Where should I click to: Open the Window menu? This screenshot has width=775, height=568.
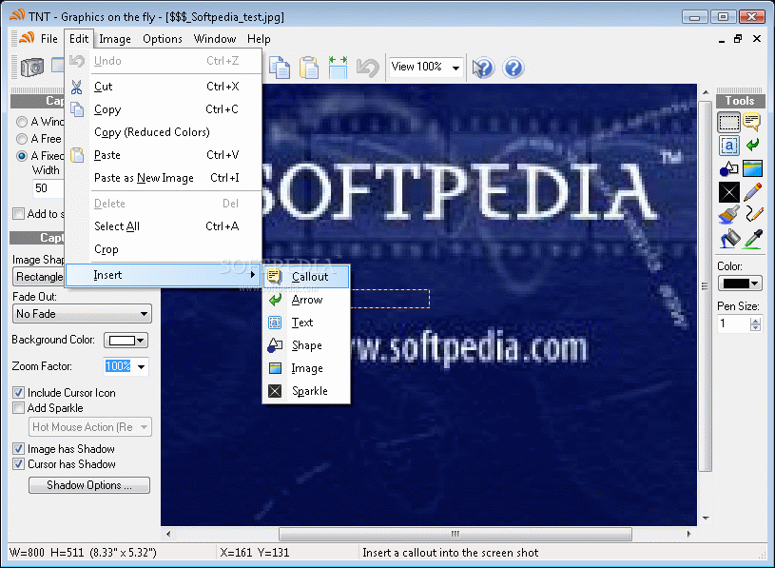[x=215, y=39]
